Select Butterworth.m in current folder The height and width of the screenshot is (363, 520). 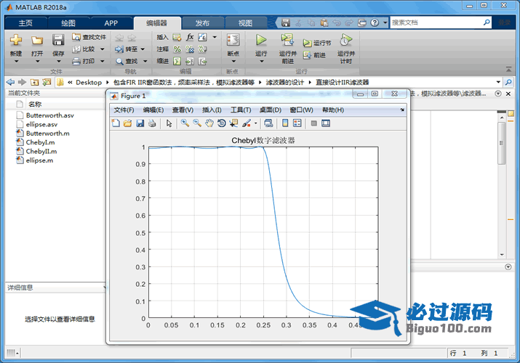48,134
